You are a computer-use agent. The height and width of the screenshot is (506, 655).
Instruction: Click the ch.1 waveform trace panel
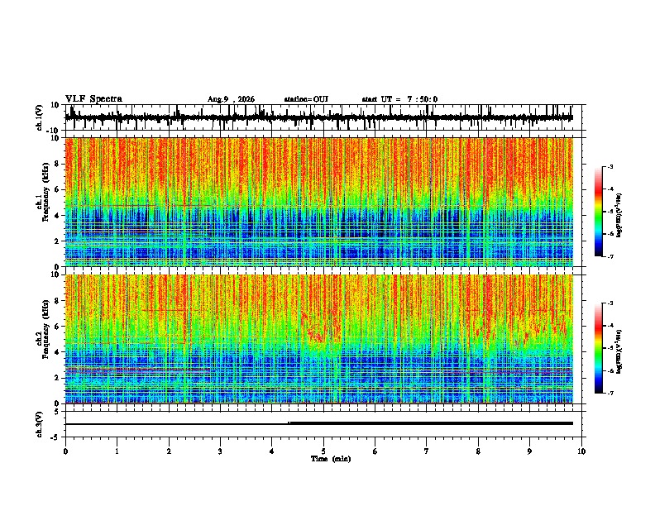click(325, 117)
